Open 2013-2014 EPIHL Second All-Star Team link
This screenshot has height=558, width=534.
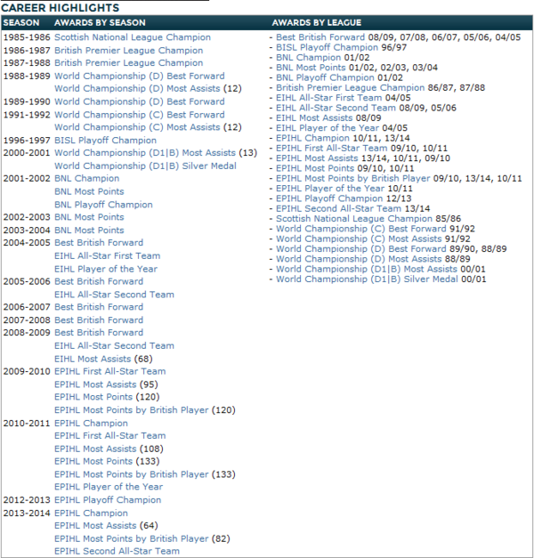tap(117, 551)
